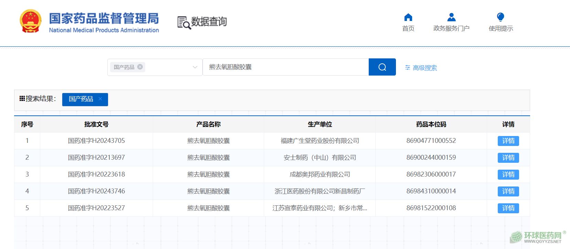Screen dimensions: 570x249
Task: Close the blue 国产药品 search result filter
Action: 100,99
